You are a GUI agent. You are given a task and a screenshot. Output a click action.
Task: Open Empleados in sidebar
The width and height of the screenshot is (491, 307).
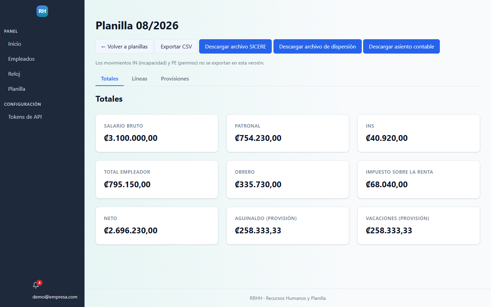(x=21, y=59)
